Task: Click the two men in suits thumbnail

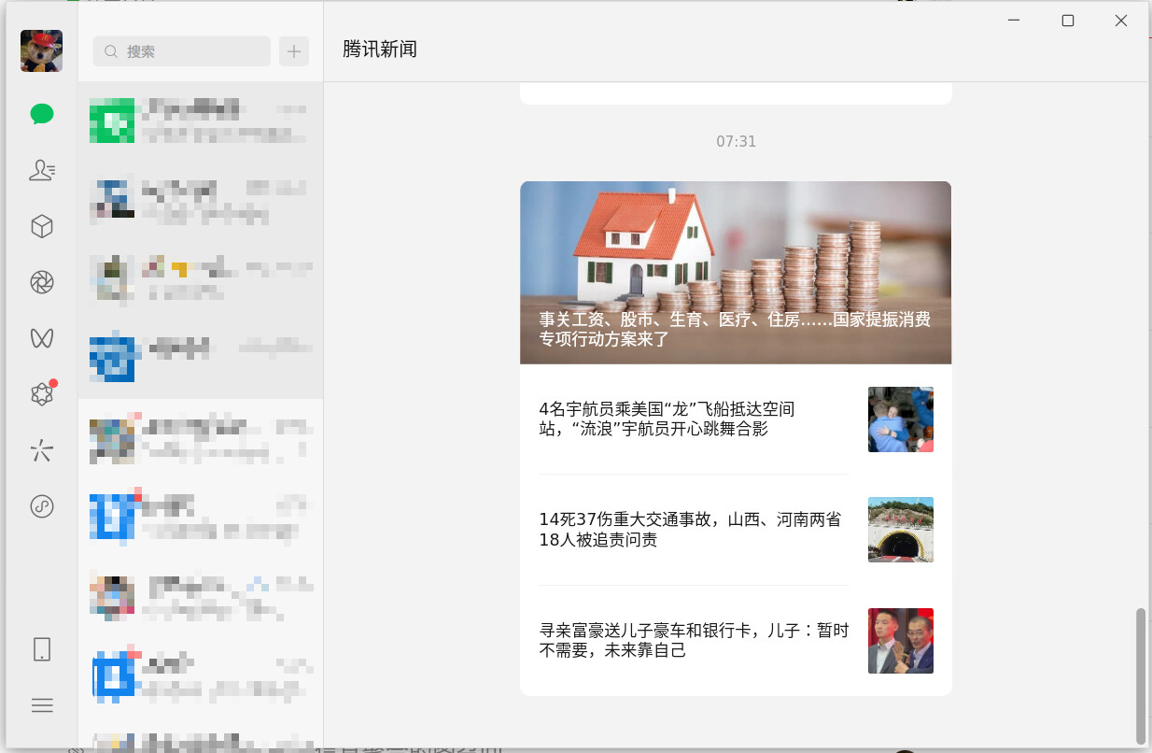Action: click(x=900, y=641)
